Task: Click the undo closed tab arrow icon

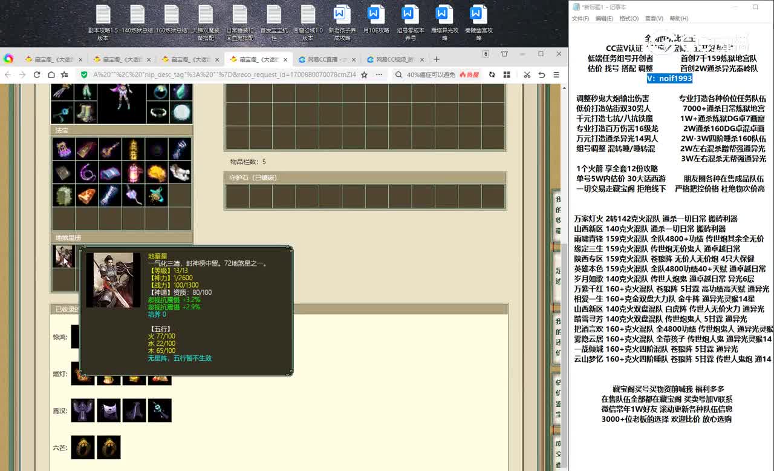Action: pos(542,74)
